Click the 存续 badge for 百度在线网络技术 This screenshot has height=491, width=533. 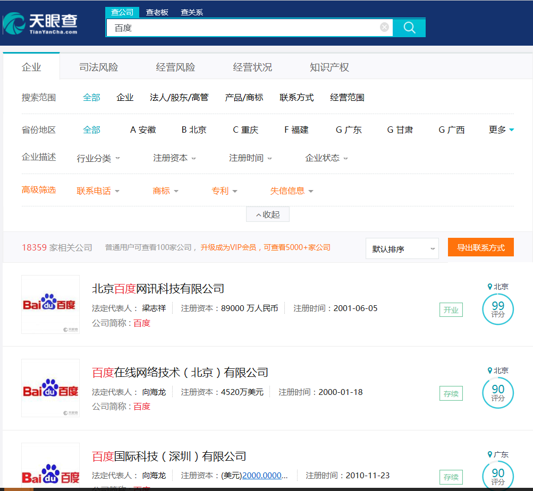[x=451, y=393]
